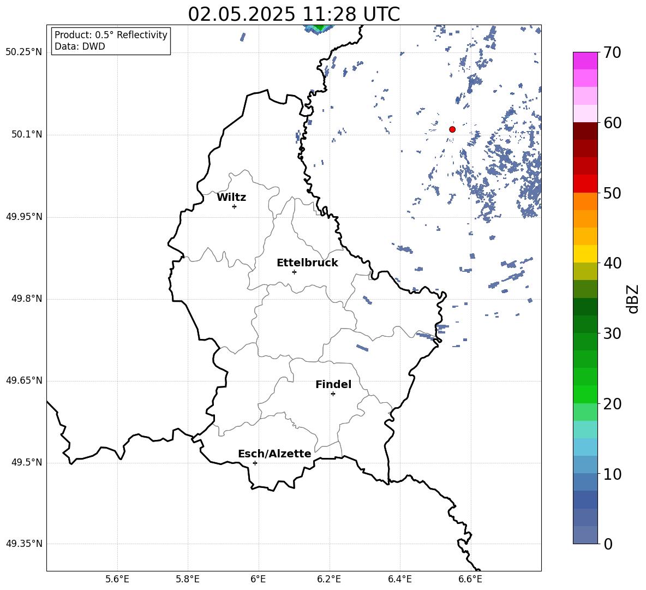Click the 10 label on the colorbar
This screenshot has height=590, width=646.
[x=612, y=474]
